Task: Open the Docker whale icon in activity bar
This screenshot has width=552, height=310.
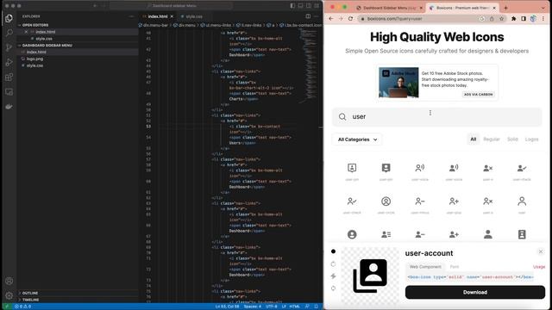Action: pos(9,107)
